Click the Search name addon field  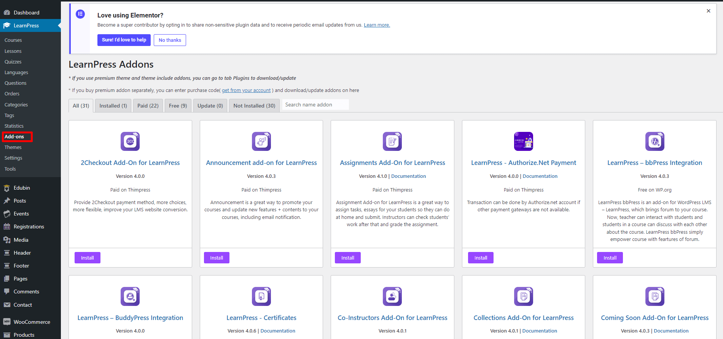[315, 105]
